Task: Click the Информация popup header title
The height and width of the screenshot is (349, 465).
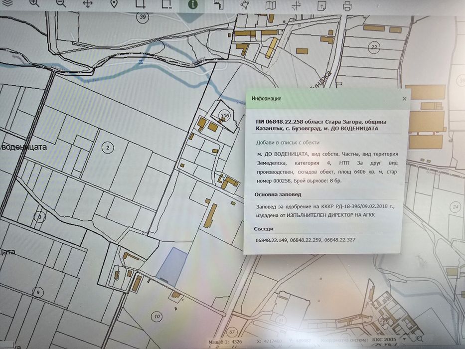Action: coord(266,99)
